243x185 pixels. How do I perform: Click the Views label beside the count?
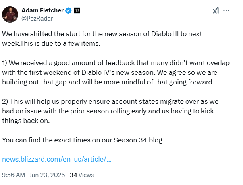tap(86, 175)
